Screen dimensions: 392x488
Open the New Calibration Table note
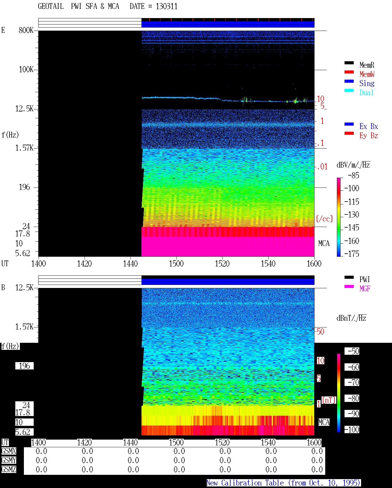284,483
